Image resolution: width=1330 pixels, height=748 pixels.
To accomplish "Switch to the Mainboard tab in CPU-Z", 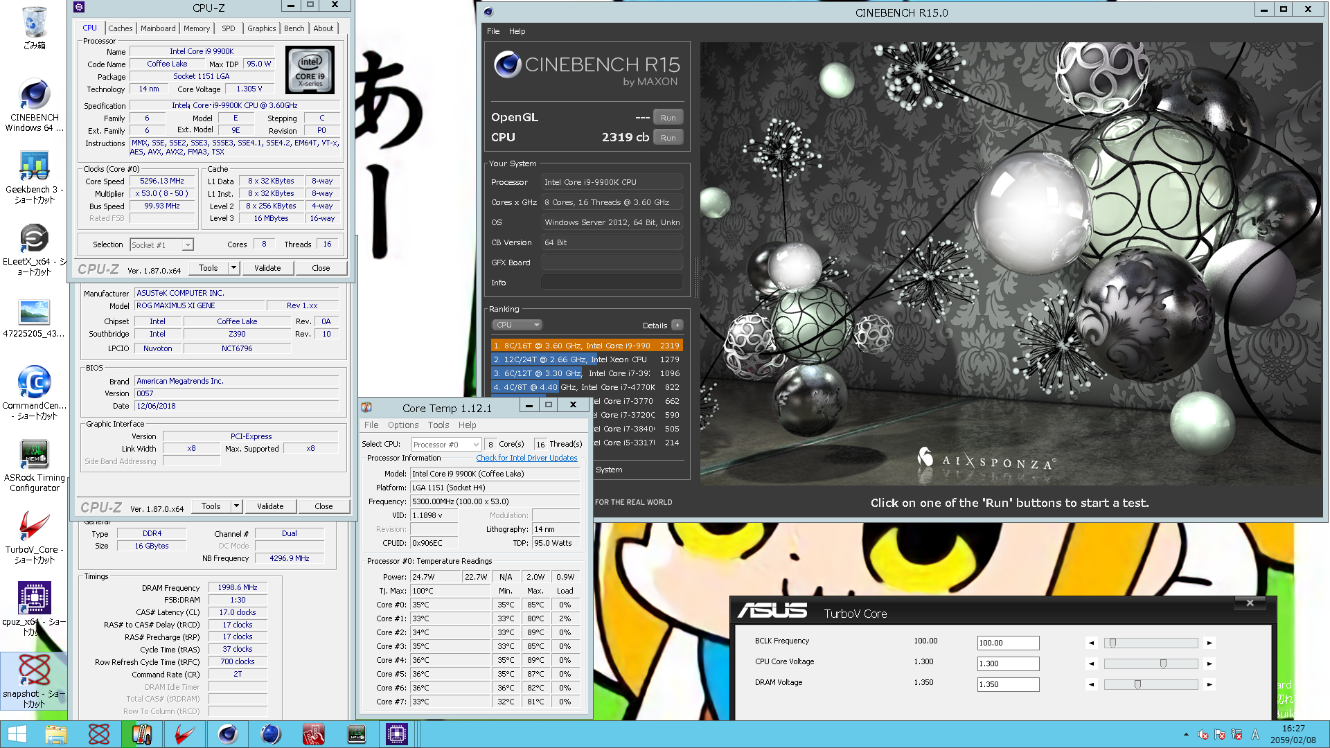I will point(158,28).
